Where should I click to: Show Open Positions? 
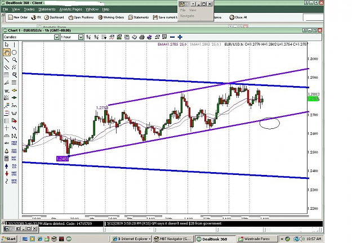(81, 17)
